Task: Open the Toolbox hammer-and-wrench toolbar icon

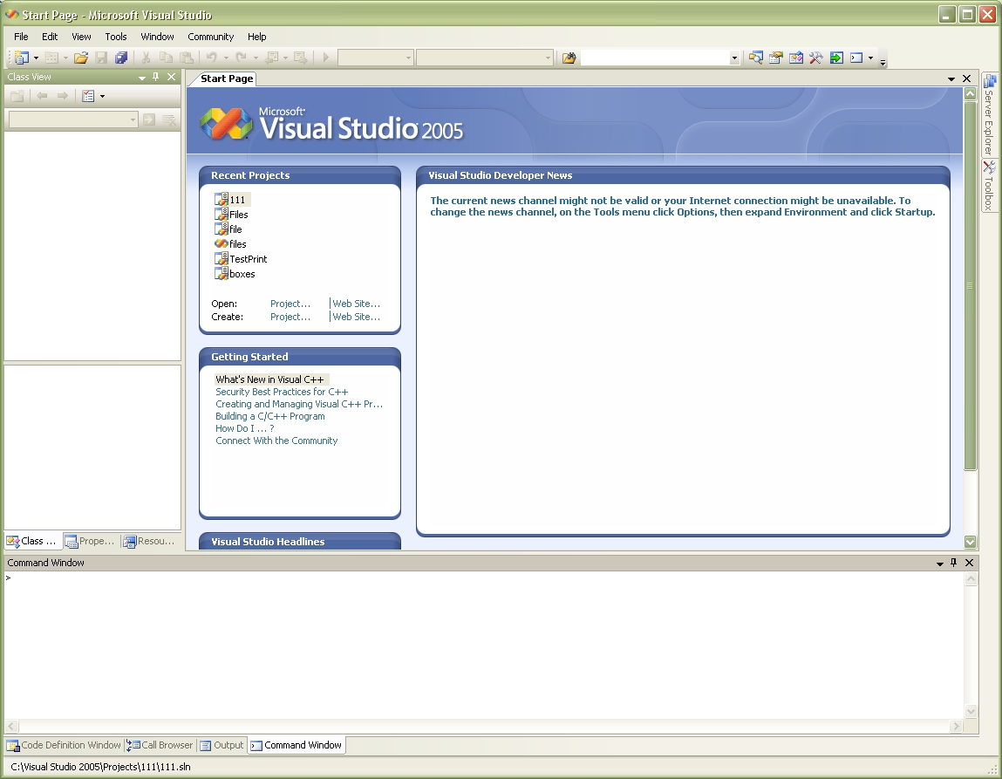Action: 815,58
